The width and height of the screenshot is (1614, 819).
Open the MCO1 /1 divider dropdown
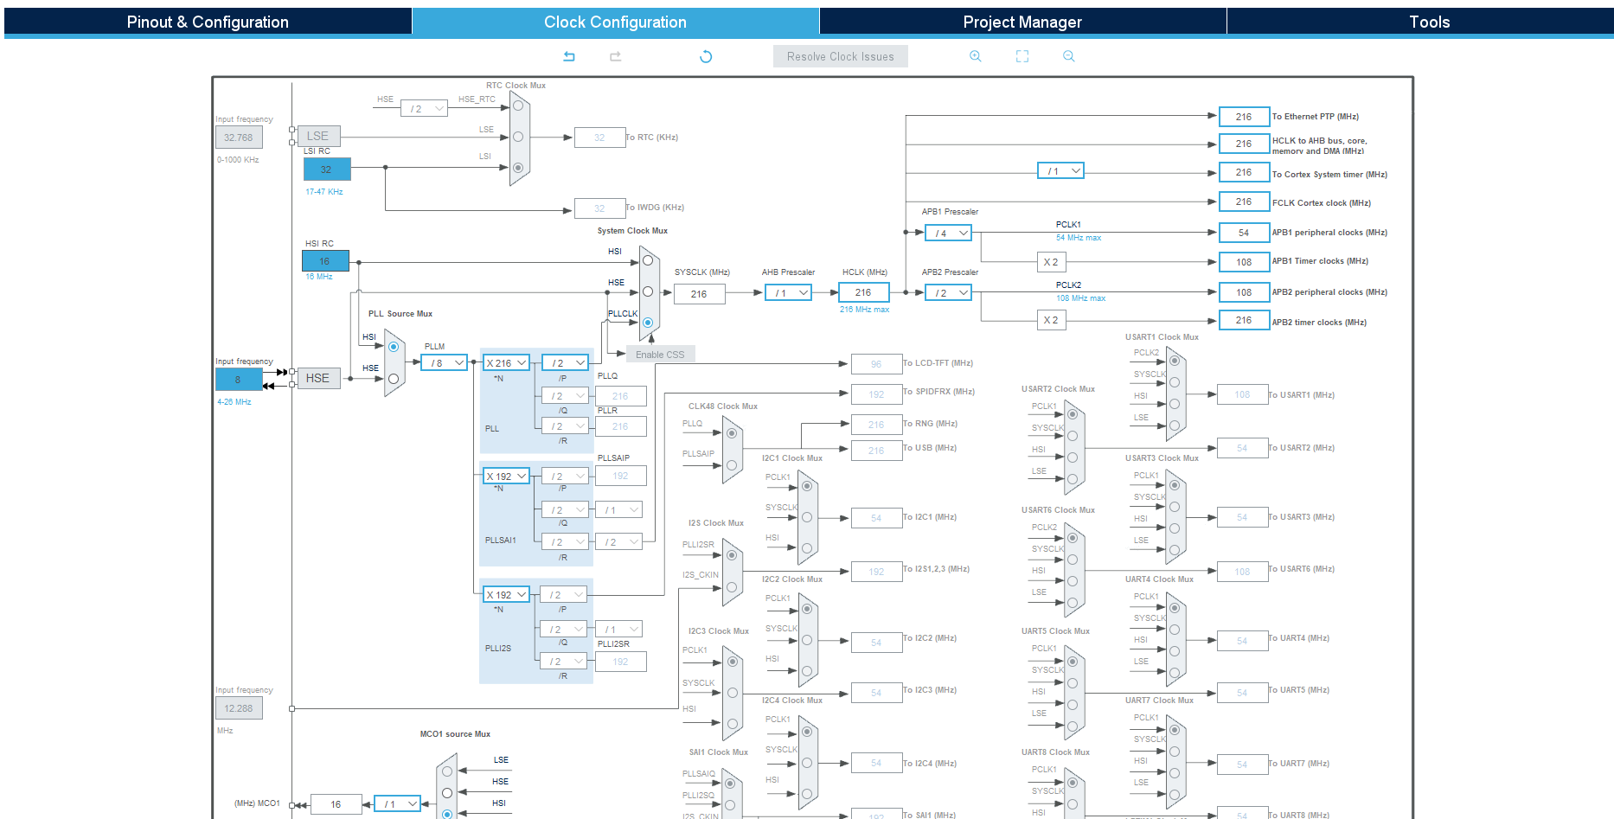coord(397,804)
